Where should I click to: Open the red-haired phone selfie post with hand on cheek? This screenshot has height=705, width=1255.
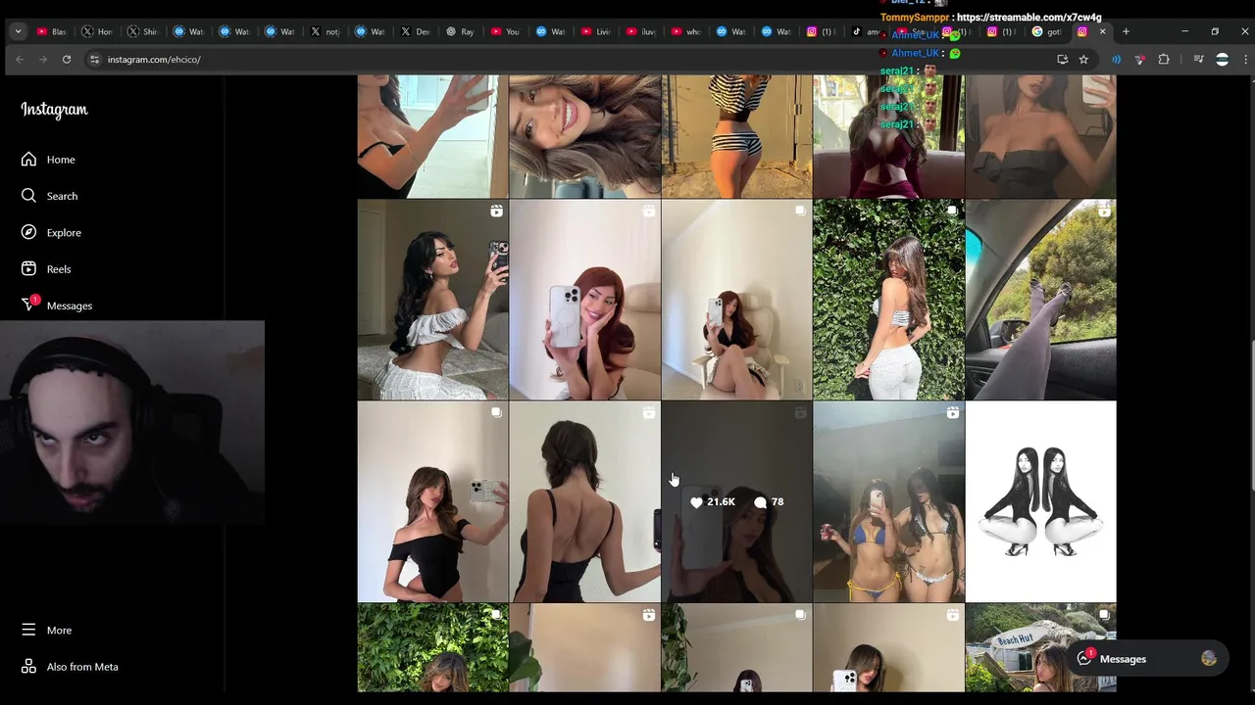[x=584, y=300]
